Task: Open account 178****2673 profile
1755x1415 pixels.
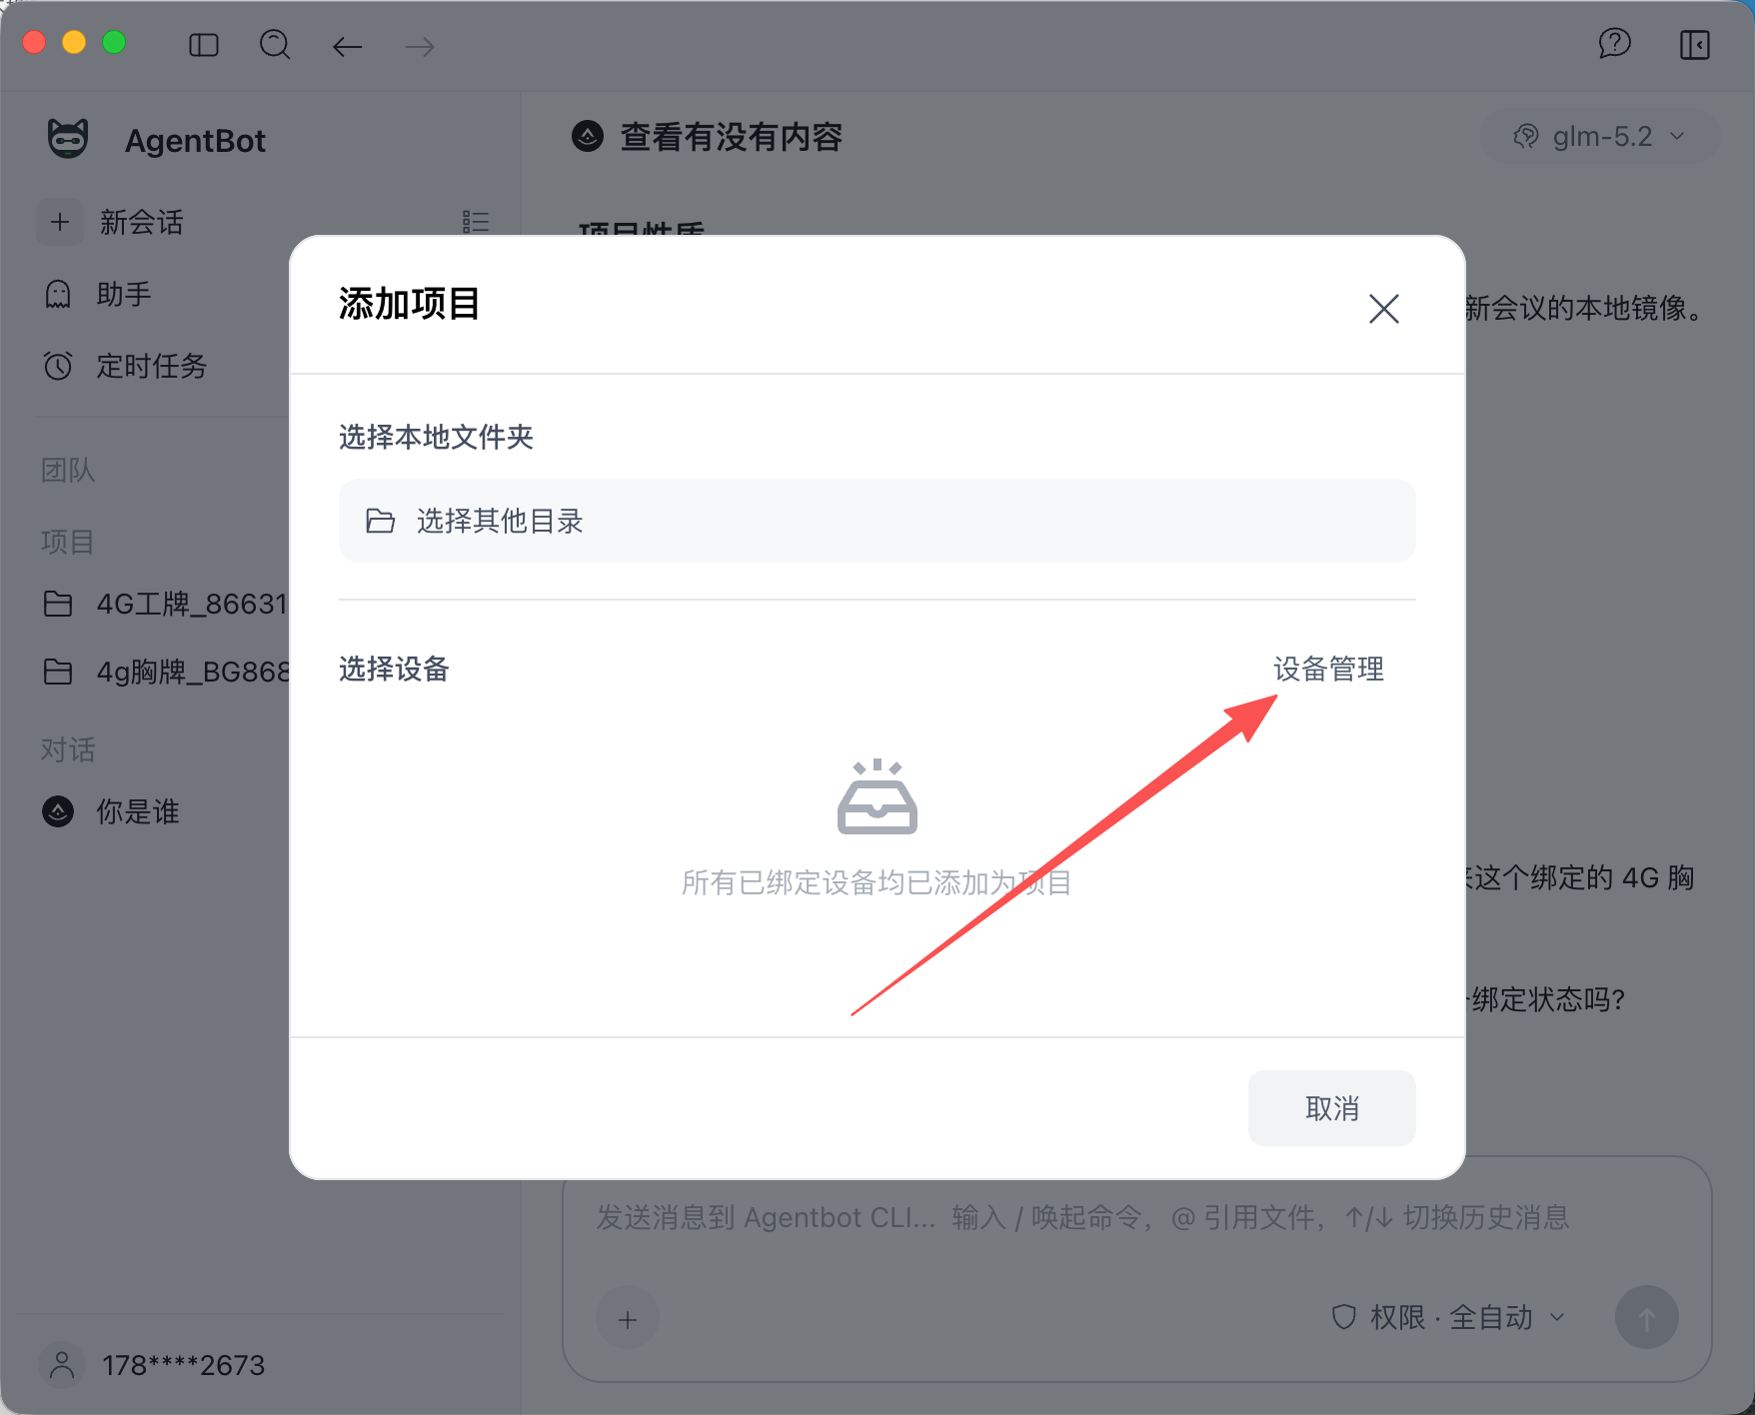Action: click(x=154, y=1365)
